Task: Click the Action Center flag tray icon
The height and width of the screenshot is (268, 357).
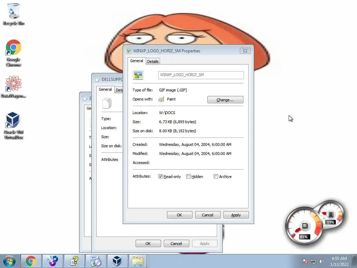Action: pyautogui.click(x=305, y=261)
